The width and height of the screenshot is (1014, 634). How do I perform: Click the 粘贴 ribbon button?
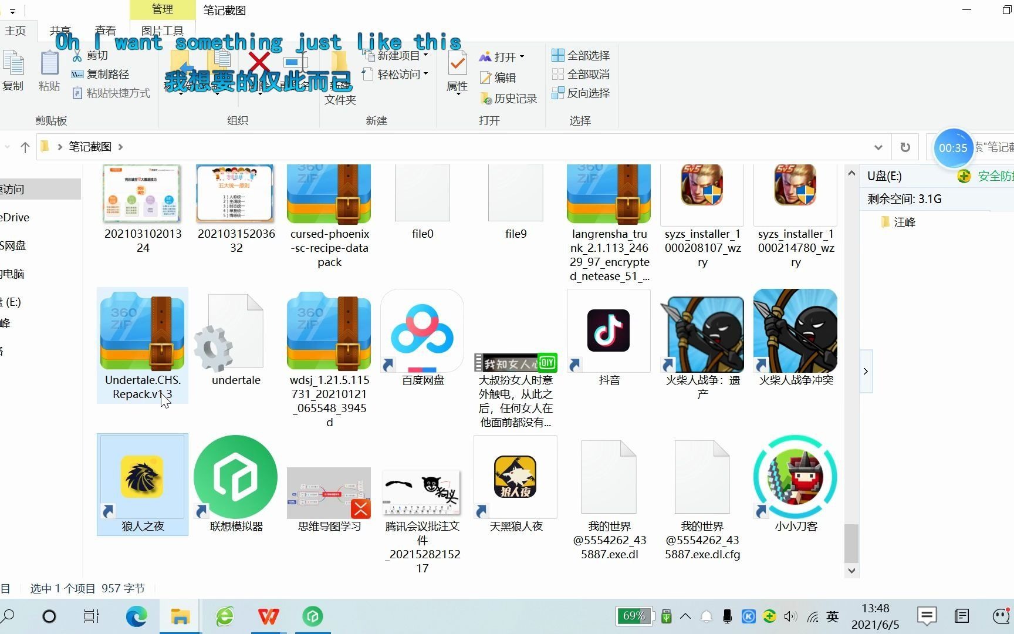tap(49, 70)
